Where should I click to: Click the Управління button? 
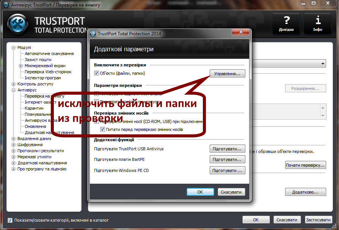(227, 73)
